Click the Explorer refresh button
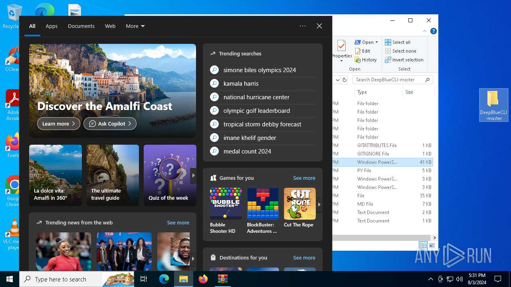 (345, 80)
